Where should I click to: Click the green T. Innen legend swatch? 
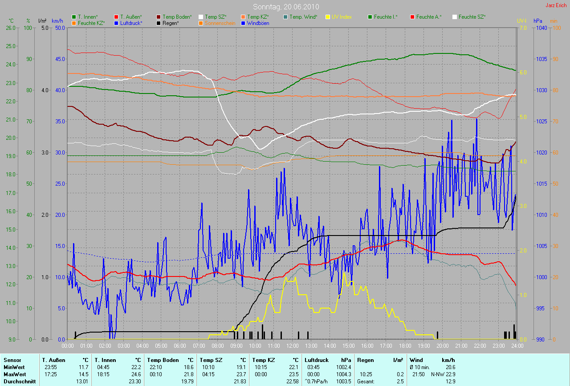(x=74, y=17)
